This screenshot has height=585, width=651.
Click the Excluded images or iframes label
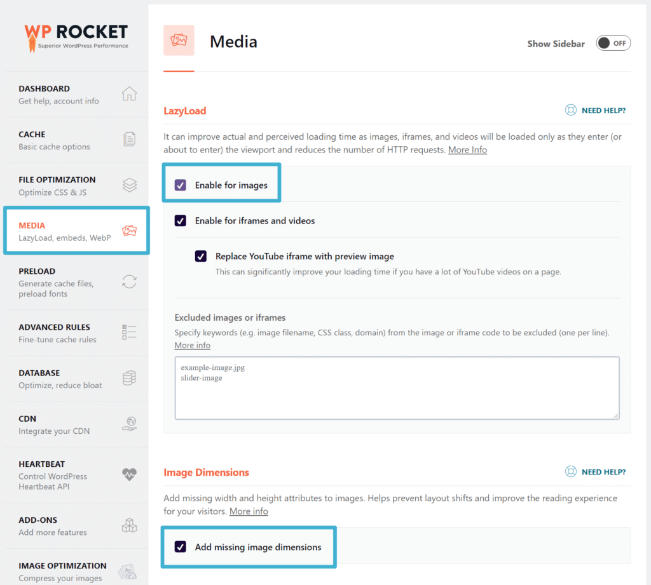point(230,318)
